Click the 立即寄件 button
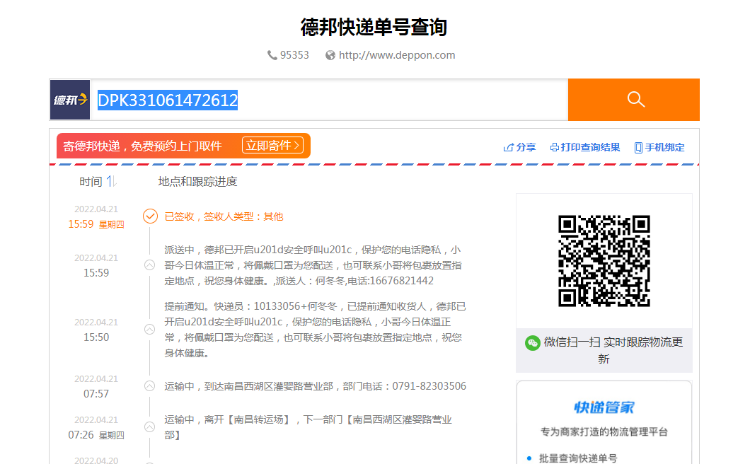Screen dimensions: 750x464 (272, 146)
